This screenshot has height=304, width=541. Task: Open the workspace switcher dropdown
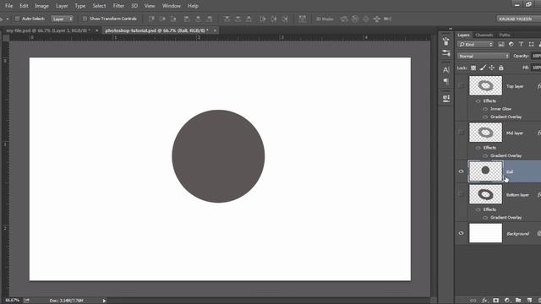pyautogui.click(x=518, y=19)
